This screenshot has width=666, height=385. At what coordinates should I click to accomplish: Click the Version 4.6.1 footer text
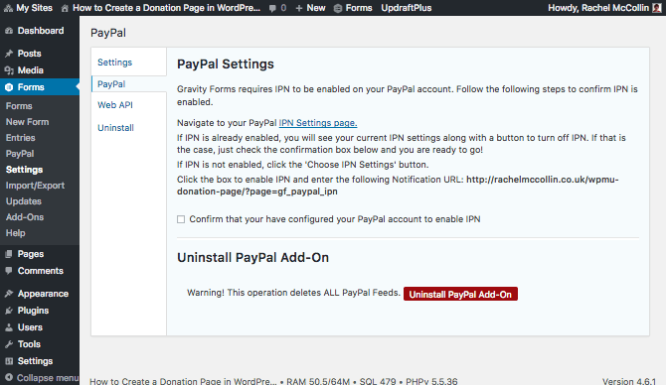[x=629, y=381]
